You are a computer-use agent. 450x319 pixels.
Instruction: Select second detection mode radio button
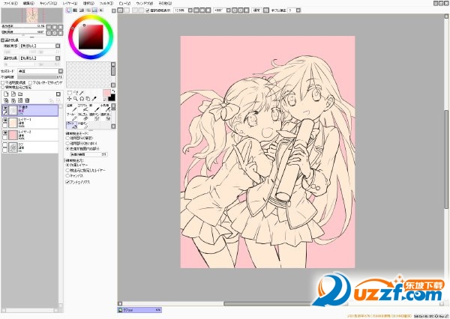coord(67,143)
